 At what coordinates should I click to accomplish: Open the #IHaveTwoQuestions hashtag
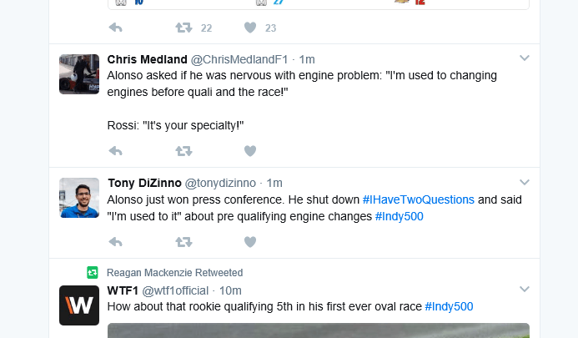pos(418,200)
